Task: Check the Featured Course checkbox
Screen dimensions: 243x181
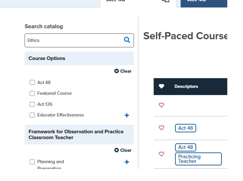Action: [x=32, y=93]
